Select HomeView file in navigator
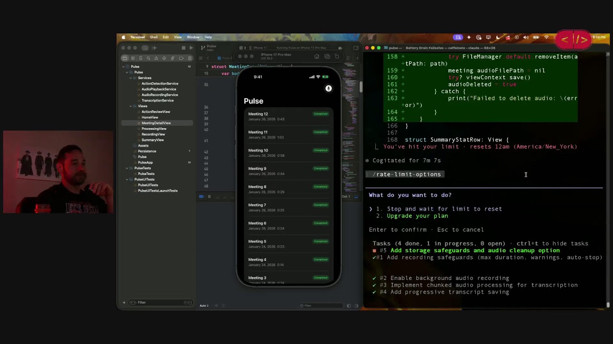 click(x=149, y=117)
